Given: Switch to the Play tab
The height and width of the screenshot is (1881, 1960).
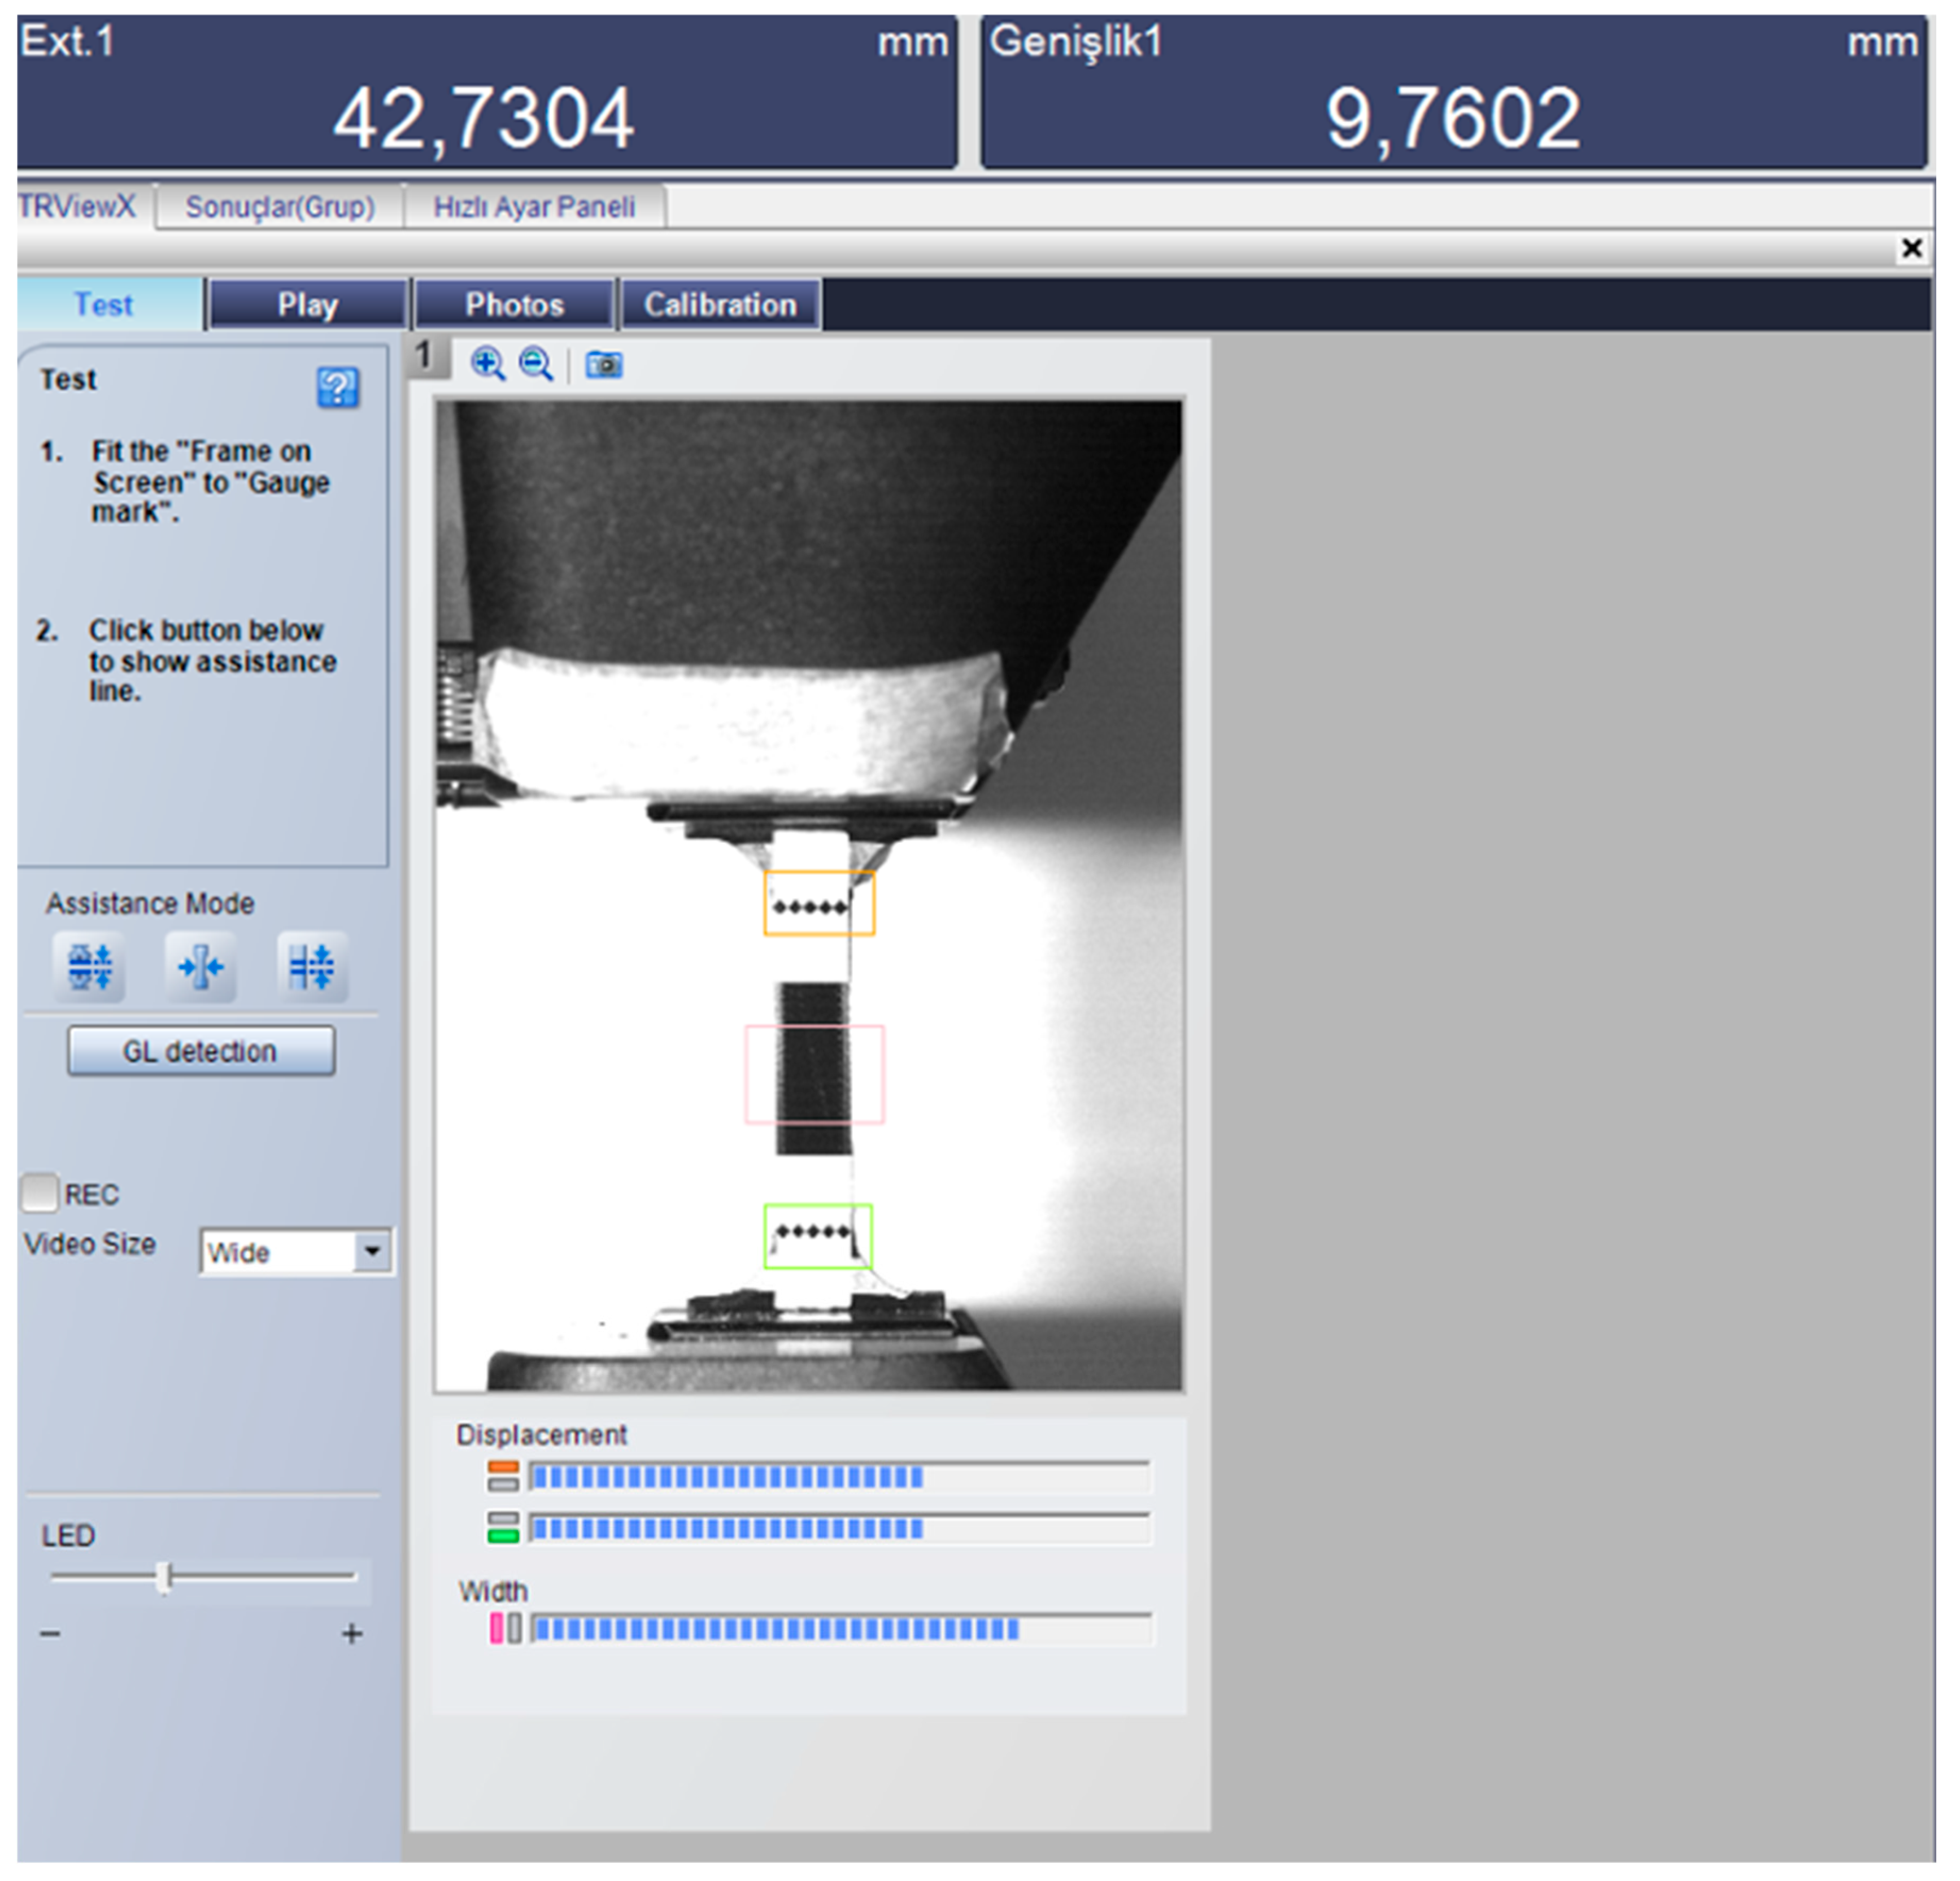Looking at the screenshot, I should [x=308, y=304].
